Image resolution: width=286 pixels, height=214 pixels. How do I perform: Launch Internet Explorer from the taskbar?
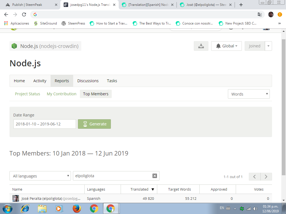(25, 208)
